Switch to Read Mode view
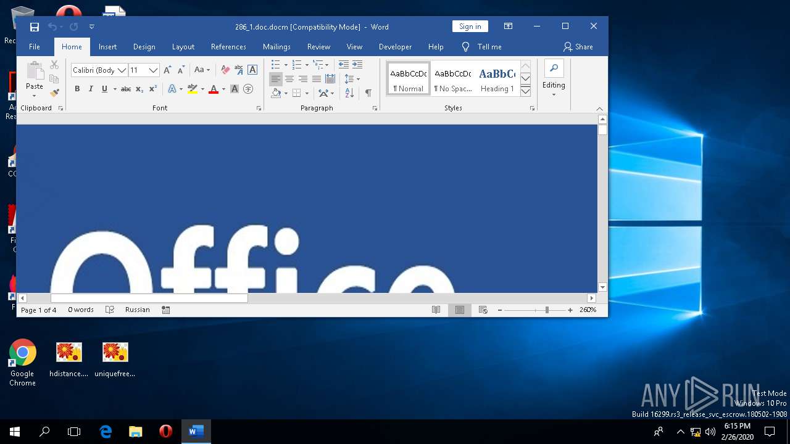 [436, 310]
